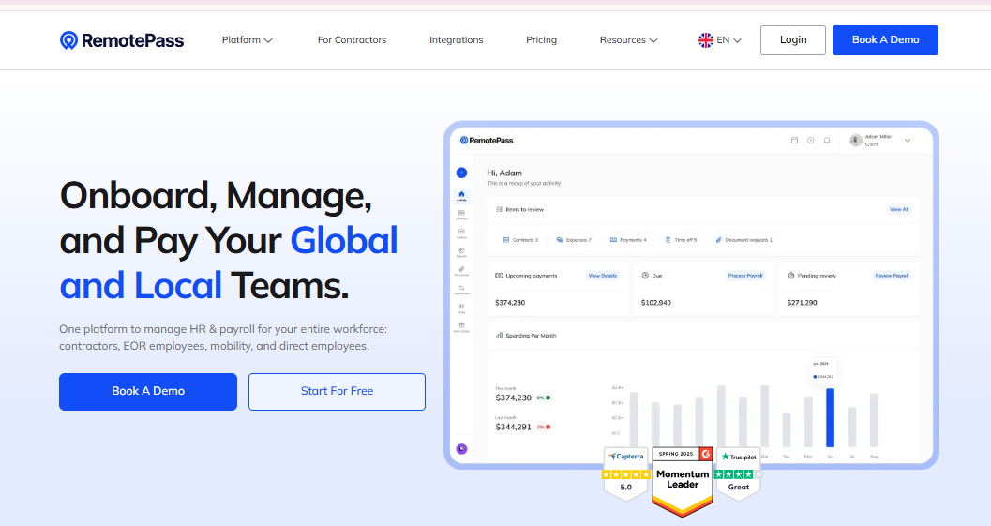Select the Payments 4 review chip
Image resolution: width=991 pixels, height=526 pixels.
pos(628,240)
